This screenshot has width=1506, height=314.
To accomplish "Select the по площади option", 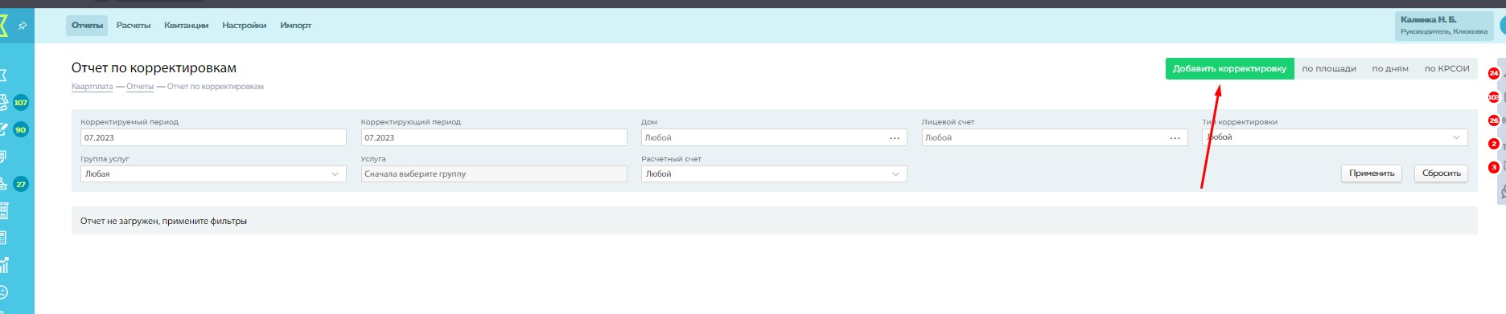I will (x=1329, y=69).
